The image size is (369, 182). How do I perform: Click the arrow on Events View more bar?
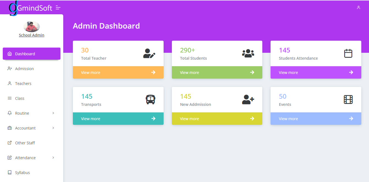pyautogui.click(x=351, y=118)
